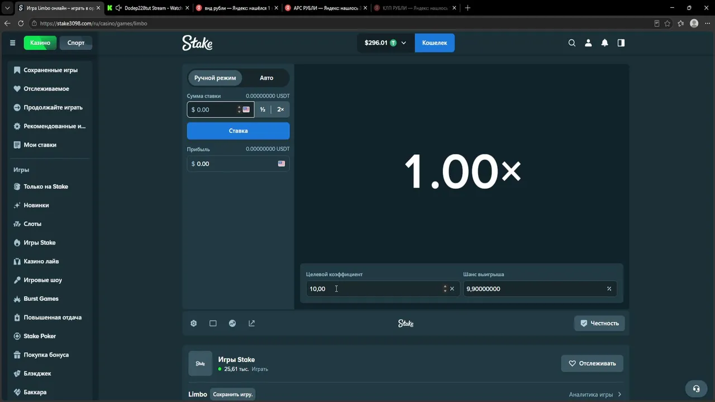Switch to Ручной режим mode
This screenshot has height=402, width=715.
[x=215, y=78]
